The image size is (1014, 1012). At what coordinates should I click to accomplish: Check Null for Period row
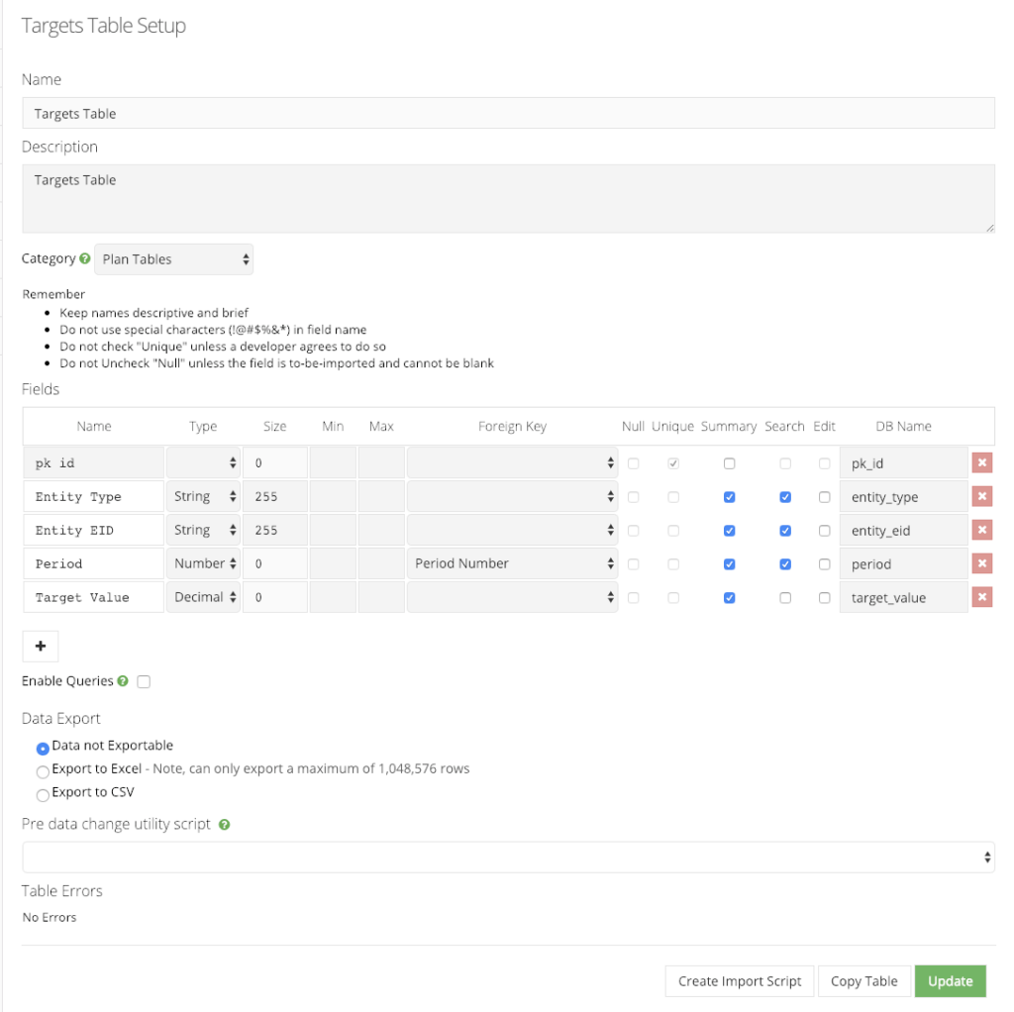[x=633, y=564]
